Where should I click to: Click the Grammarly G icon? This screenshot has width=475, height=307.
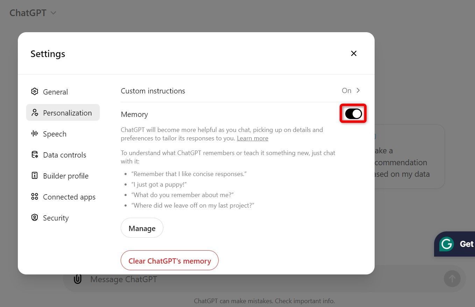click(447, 244)
